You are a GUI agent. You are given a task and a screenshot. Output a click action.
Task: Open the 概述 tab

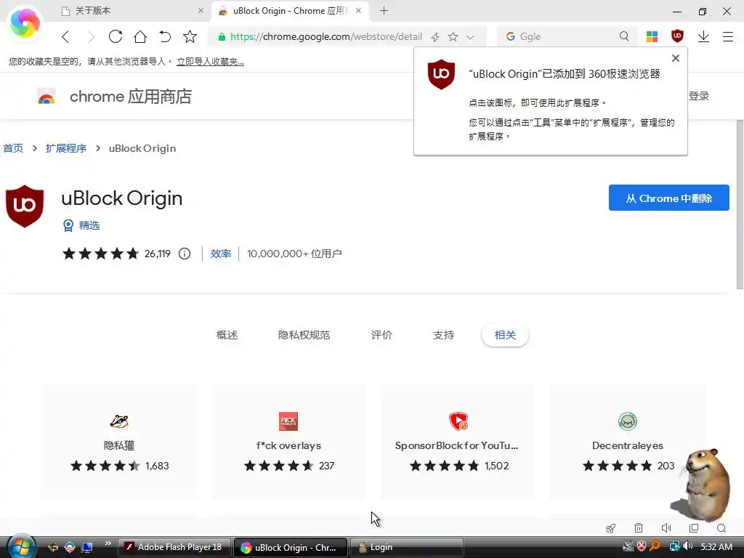[x=227, y=335]
